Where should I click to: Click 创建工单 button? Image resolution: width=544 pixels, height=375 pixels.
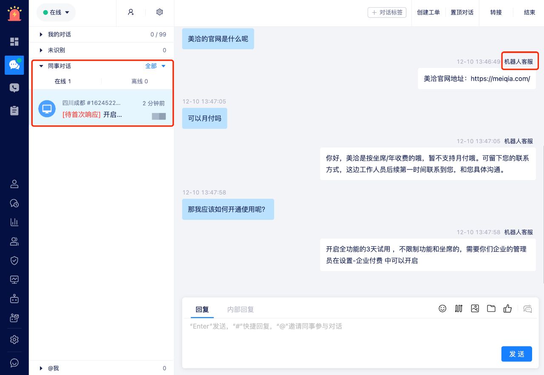[x=428, y=12]
